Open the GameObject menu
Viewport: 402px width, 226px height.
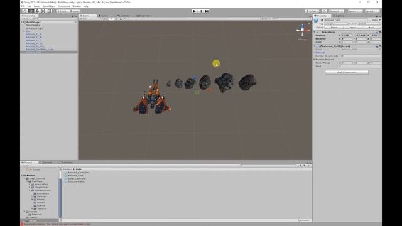pos(49,6)
